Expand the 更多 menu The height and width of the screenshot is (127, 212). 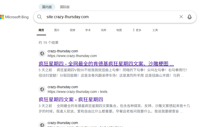[137, 30]
